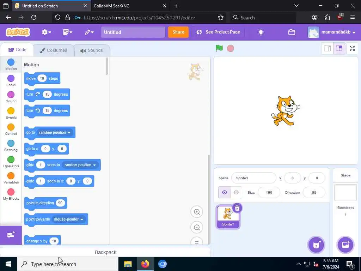The width and height of the screenshot is (361, 271).
Task: Select the Code tab
Action: (x=17, y=50)
